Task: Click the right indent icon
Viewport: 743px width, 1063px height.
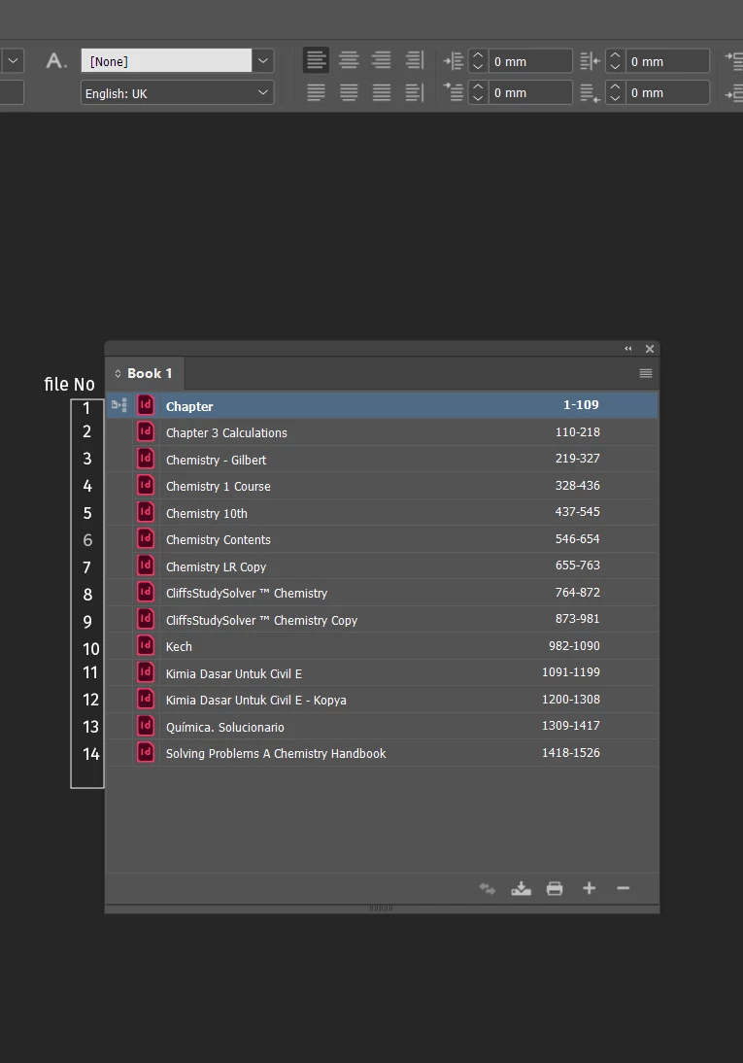Action: (x=590, y=61)
